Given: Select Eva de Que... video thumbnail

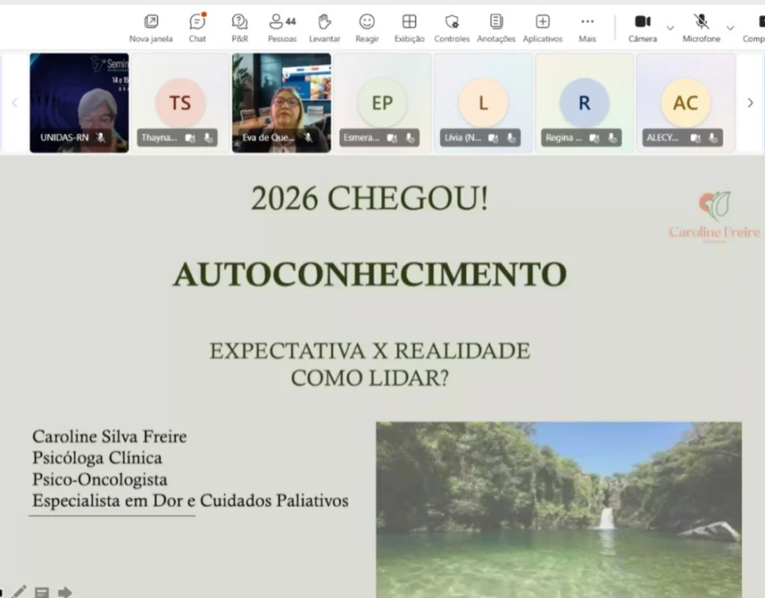Looking at the screenshot, I should (281, 103).
